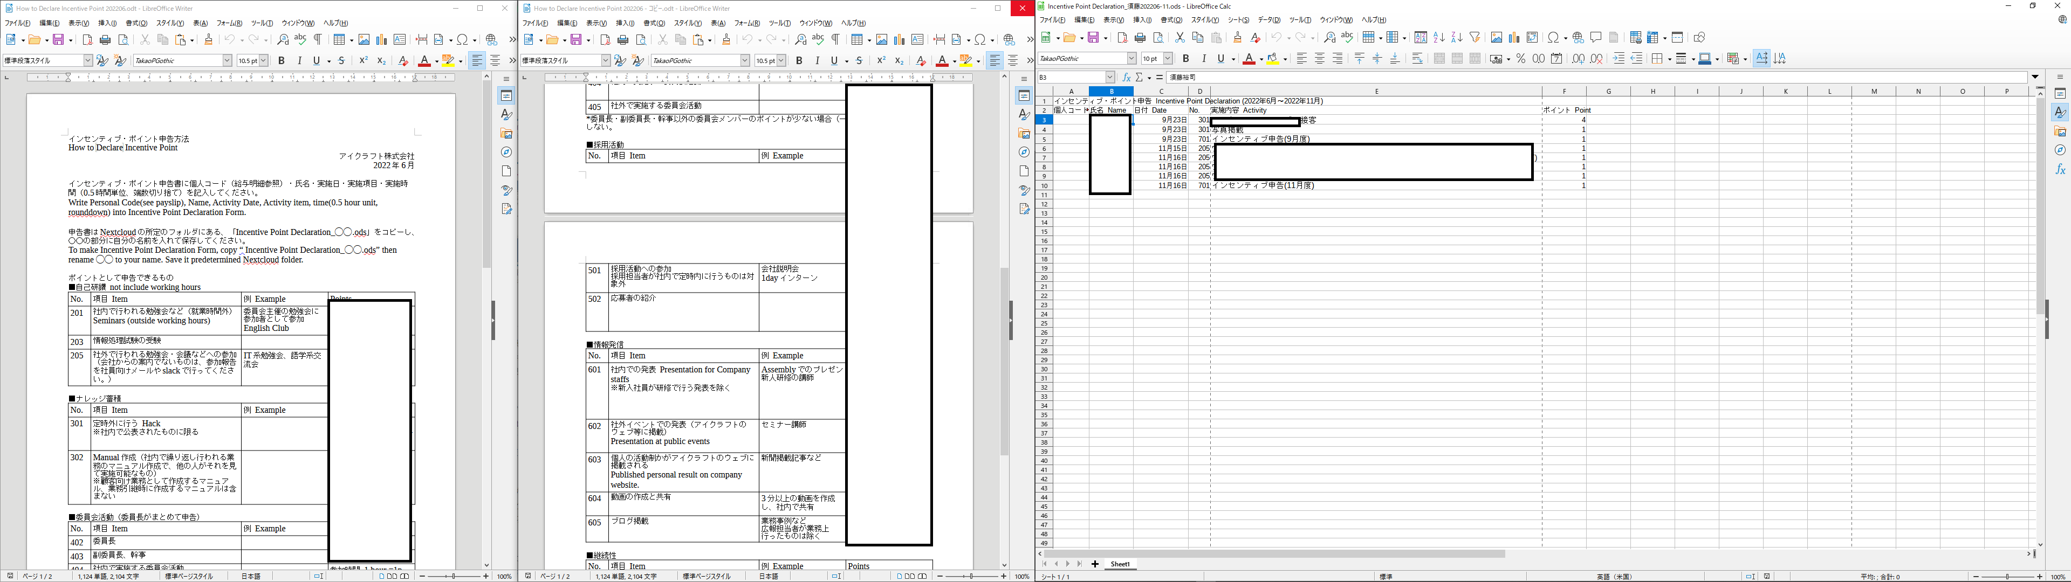Adjust zoom slider in Calc status bar
This screenshot has width=2071, height=582.
(2007, 577)
